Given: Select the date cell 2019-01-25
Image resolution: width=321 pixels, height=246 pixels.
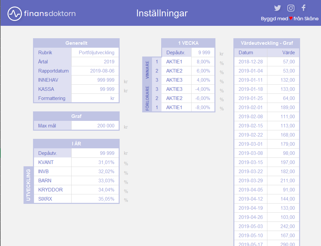Looking at the screenshot, I should pos(251,98).
